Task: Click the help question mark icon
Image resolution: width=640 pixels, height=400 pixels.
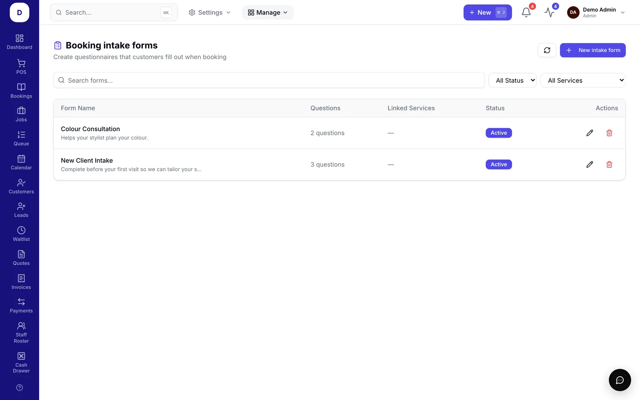Action: tap(20, 388)
